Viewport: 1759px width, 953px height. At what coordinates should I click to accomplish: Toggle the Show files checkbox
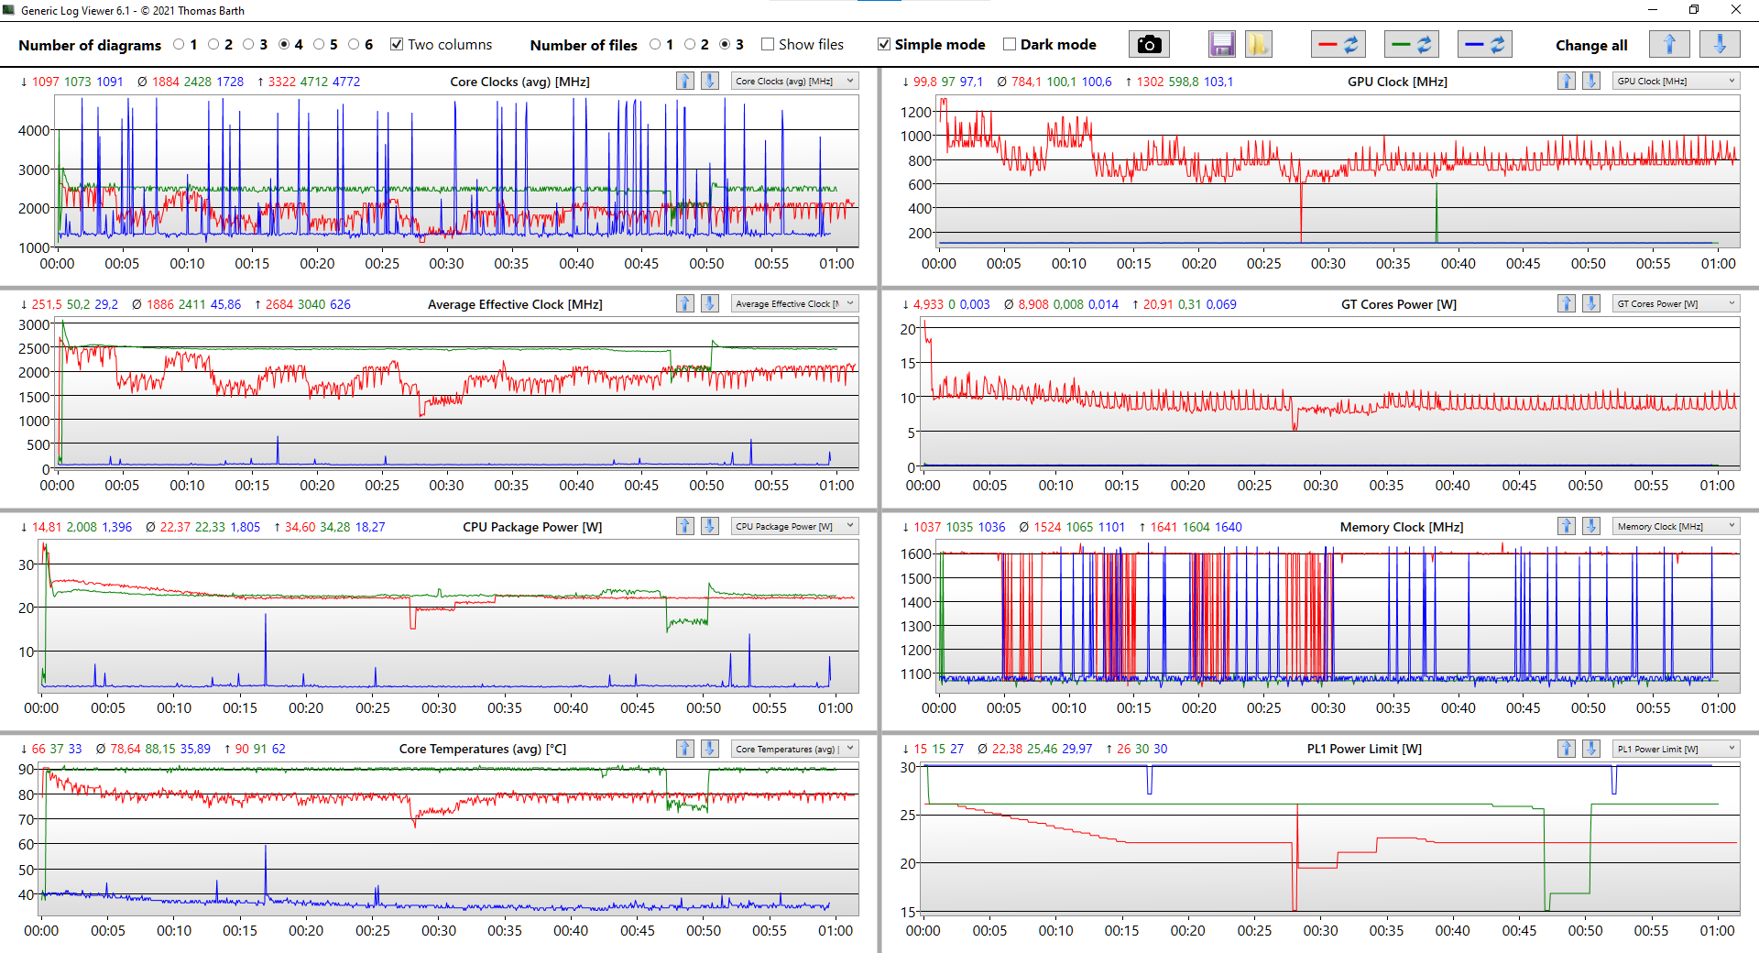[768, 45]
